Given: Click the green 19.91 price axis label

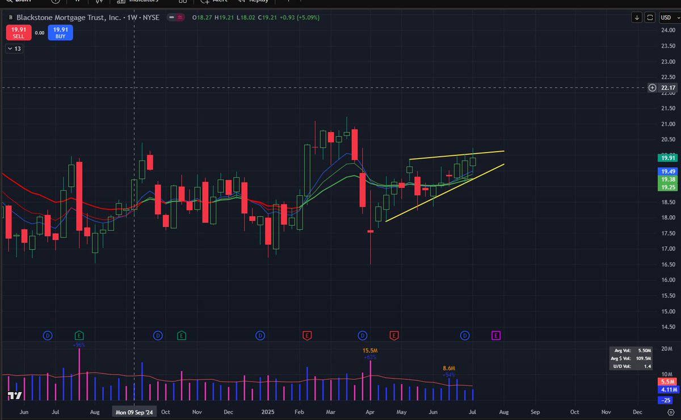Looking at the screenshot, I should point(667,158).
